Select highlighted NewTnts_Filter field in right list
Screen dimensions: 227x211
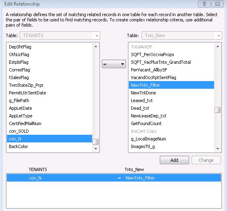[171, 85]
